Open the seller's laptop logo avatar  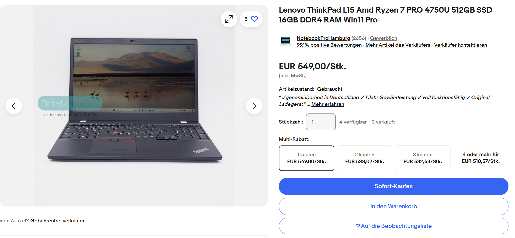286,41
